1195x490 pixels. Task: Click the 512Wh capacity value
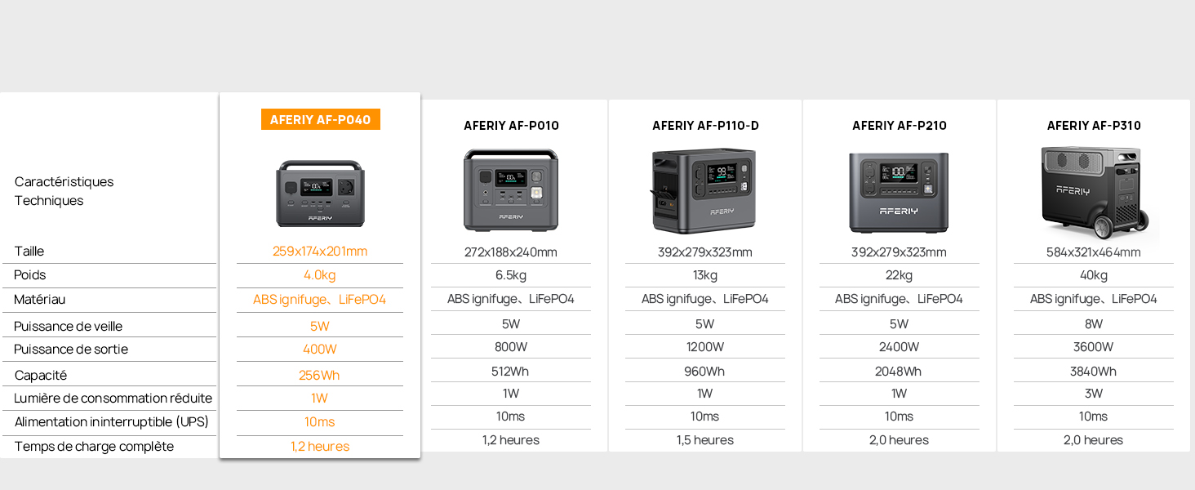click(x=511, y=372)
